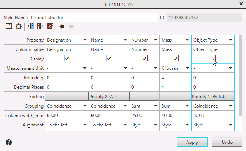Move column left with black arrow
The width and height of the screenshot is (246, 151).
tap(62, 26)
